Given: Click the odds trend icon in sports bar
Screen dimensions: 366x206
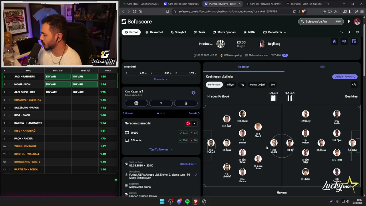Looking at the screenshot, I should click(341, 32).
